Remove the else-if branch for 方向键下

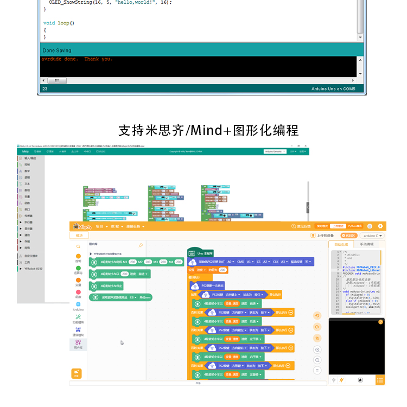pos(291,312)
